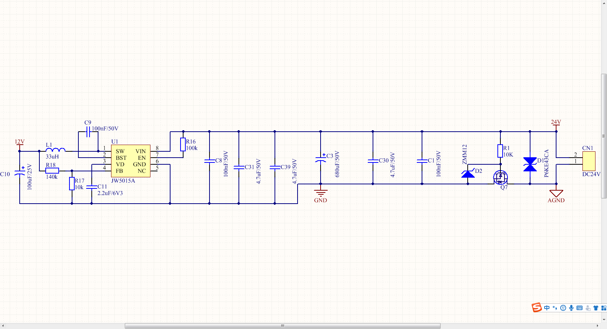Select the Q7 MOSFET symbol

tap(500, 177)
